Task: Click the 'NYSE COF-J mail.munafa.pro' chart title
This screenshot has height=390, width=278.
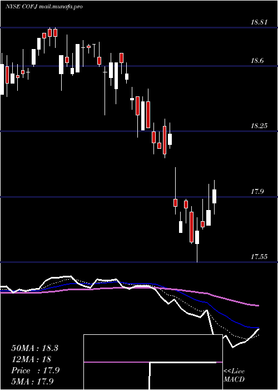Action: point(44,7)
